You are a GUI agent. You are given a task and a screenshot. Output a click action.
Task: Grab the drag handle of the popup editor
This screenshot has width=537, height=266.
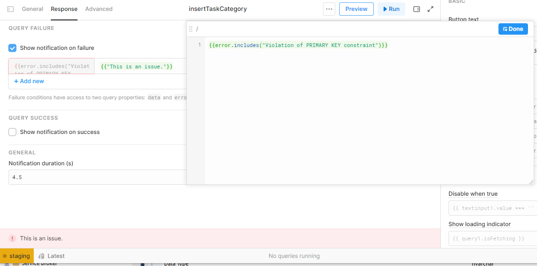191,29
